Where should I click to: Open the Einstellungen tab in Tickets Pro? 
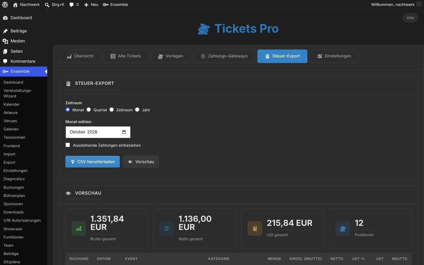pos(334,56)
